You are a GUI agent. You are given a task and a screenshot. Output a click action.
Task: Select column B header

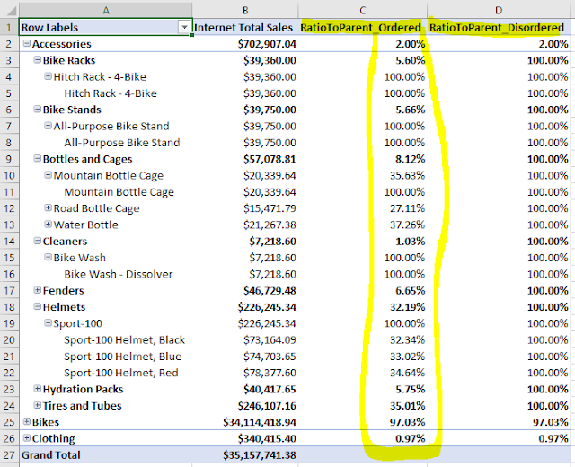(245, 10)
